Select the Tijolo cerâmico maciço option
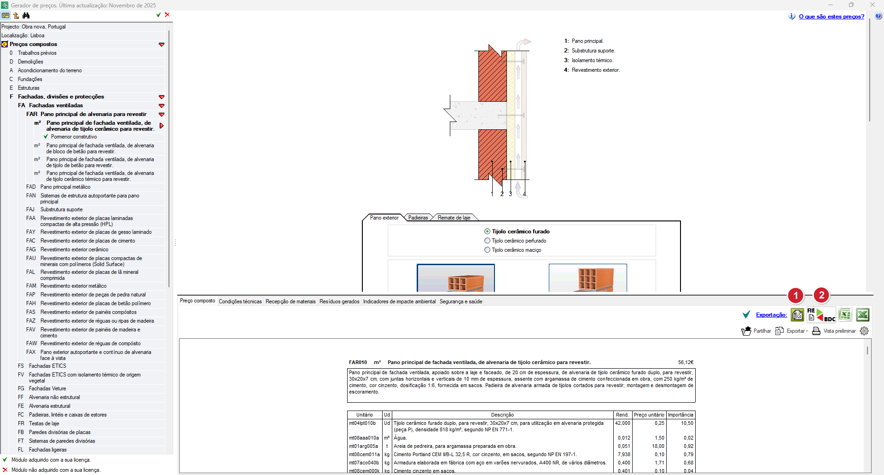The width and height of the screenshot is (884, 475). click(487, 250)
